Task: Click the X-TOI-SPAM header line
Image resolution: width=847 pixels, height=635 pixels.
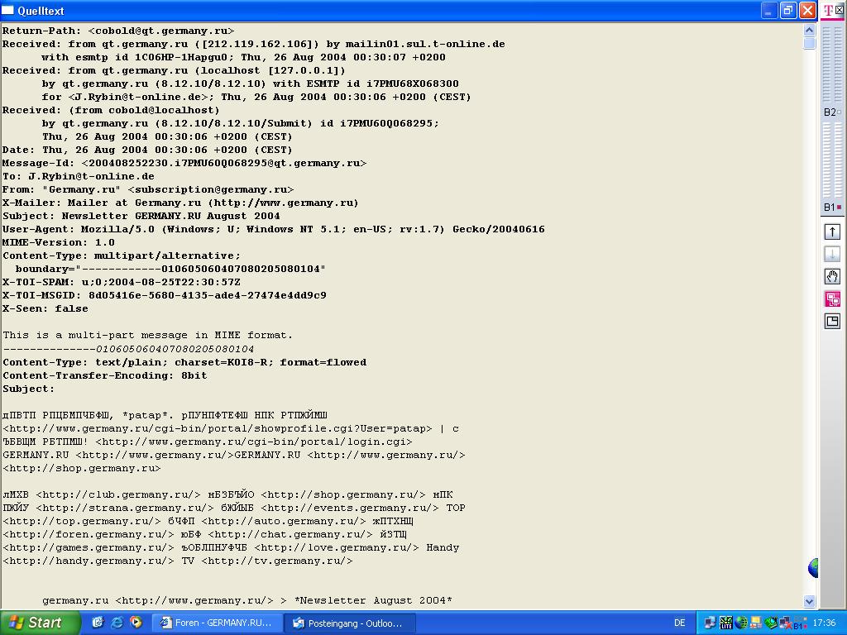Action: pyautogui.click(x=122, y=283)
